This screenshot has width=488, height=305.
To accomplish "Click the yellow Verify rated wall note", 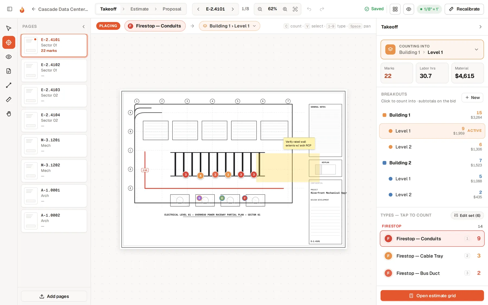I will click(x=299, y=143).
